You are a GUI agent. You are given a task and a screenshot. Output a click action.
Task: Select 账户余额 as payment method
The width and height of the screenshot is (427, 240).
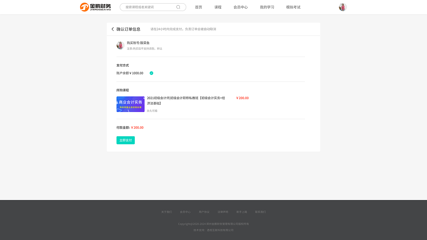click(129, 73)
